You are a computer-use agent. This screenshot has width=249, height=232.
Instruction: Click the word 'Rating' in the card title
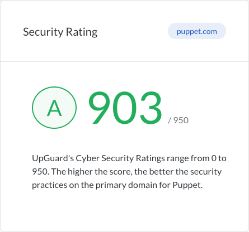82,32
